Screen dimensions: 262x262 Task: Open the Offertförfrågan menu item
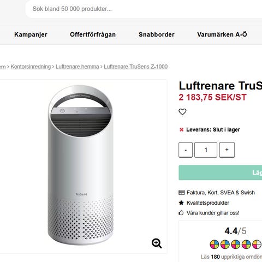point(93,34)
